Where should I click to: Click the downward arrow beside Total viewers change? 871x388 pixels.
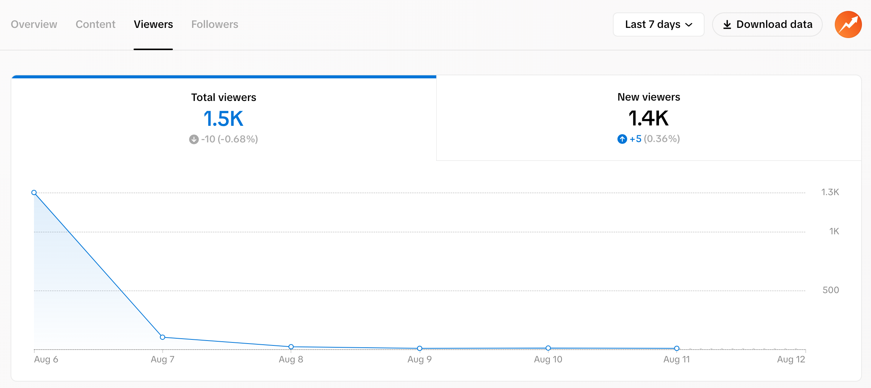(x=194, y=139)
